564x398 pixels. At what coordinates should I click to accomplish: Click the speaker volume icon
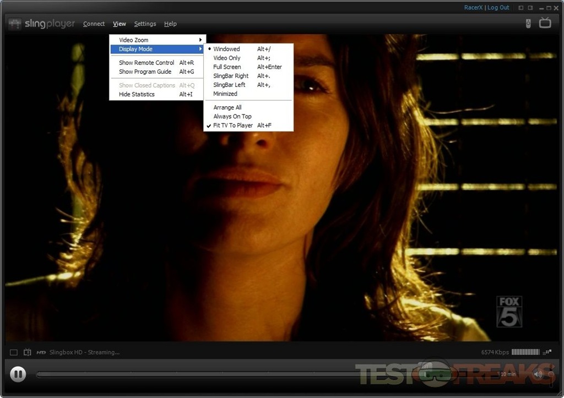point(538,374)
